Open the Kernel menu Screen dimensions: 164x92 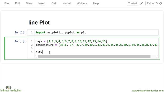click(67, 3)
